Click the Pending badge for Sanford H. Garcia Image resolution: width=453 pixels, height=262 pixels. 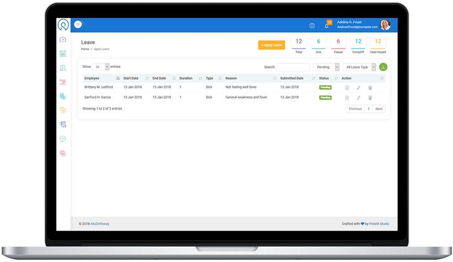[325, 98]
